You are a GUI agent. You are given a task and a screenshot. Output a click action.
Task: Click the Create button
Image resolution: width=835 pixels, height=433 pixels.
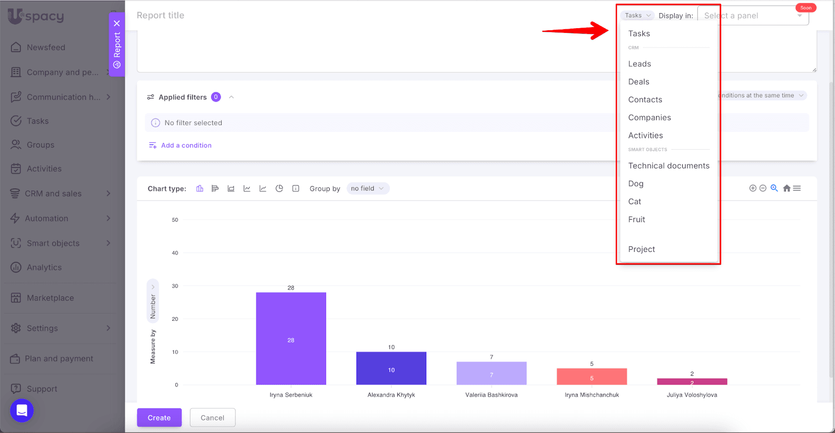tap(159, 418)
